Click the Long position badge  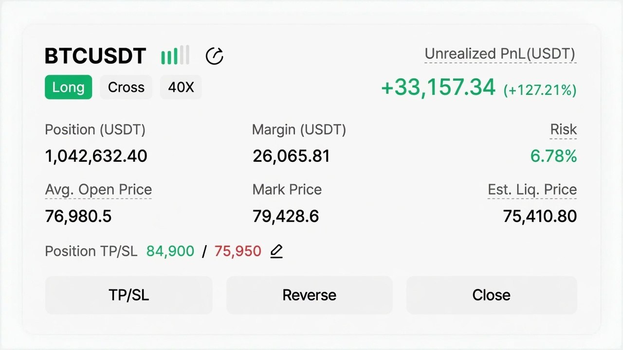[x=68, y=87]
